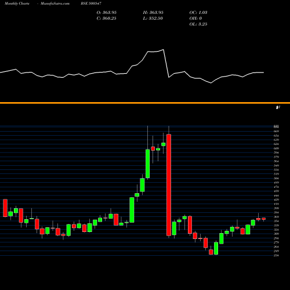Select the BSE 500547 symbol label
Image resolution: width=290 pixels, height=290 pixels.
click(91, 3)
